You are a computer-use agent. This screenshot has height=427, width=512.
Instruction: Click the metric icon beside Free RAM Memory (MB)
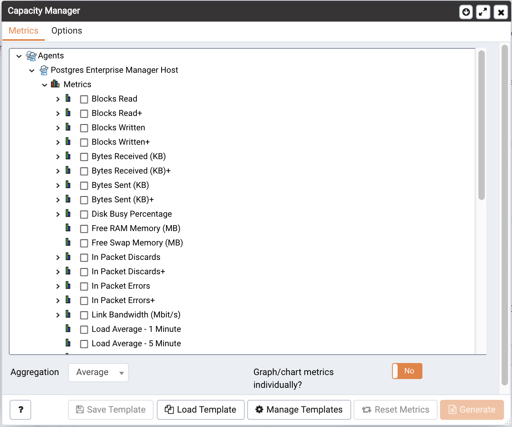click(x=68, y=228)
